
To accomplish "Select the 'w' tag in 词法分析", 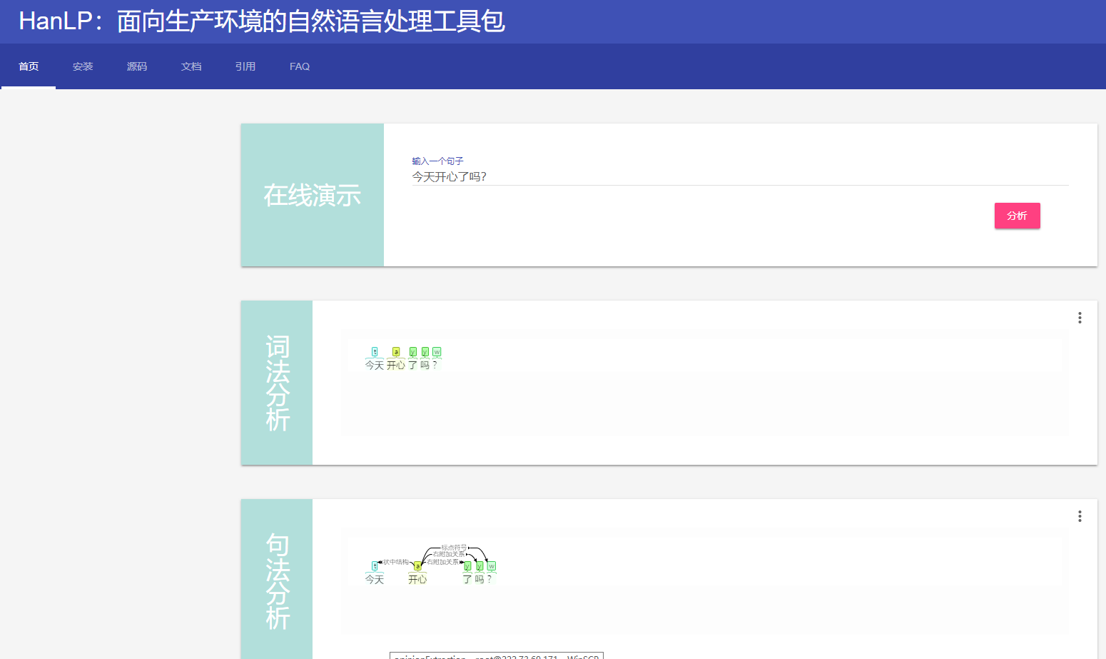I will coord(437,352).
